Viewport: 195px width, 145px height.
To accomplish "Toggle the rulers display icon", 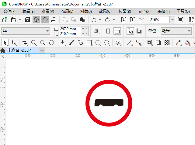I will (192, 20).
